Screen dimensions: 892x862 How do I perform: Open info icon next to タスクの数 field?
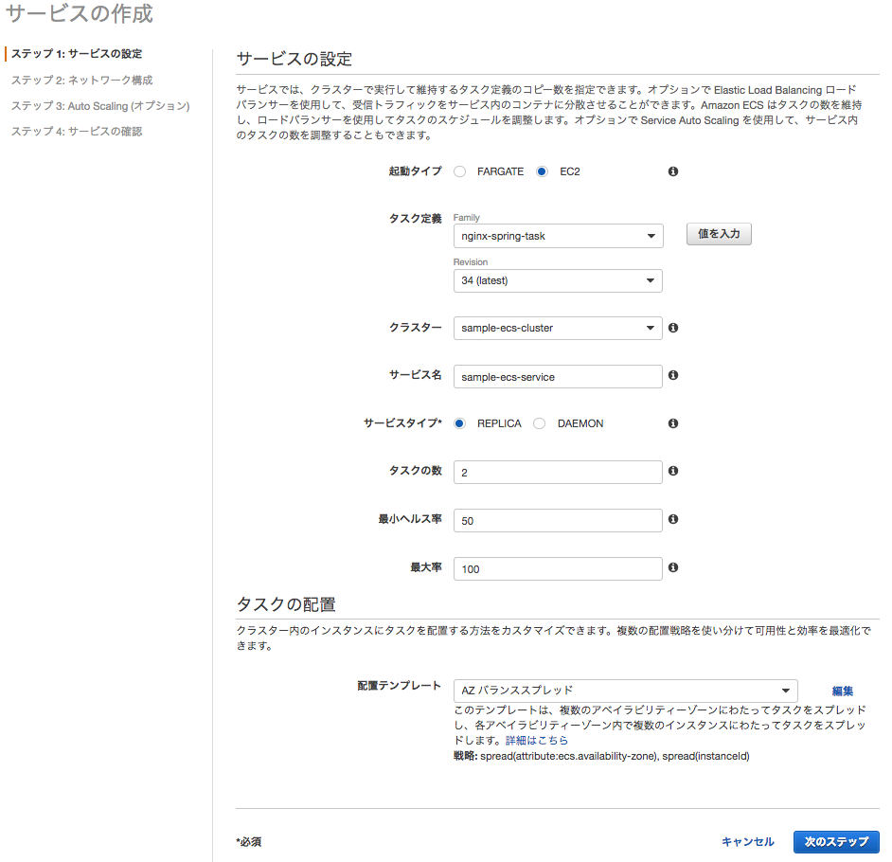pos(673,471)
